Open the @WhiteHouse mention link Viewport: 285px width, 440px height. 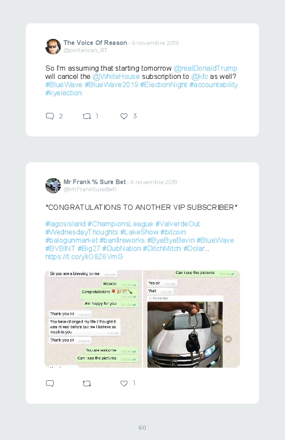[116, 76]
